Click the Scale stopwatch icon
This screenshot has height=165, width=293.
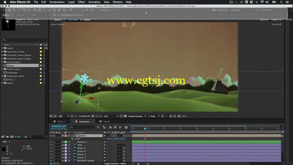point(72,139)
